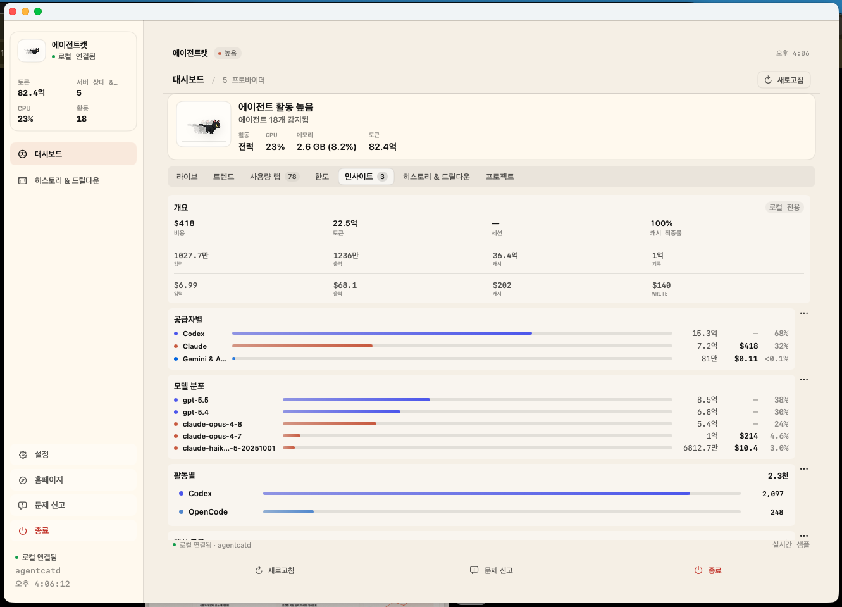Click the Codex provider usage bar
The image size is (842, 607).
pos(452,333)
